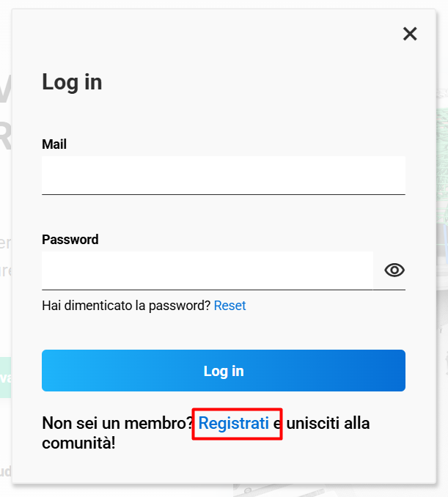Click the green map illustration behind the dialog
This screenshot has height=497, width=448.
(443, 165)
